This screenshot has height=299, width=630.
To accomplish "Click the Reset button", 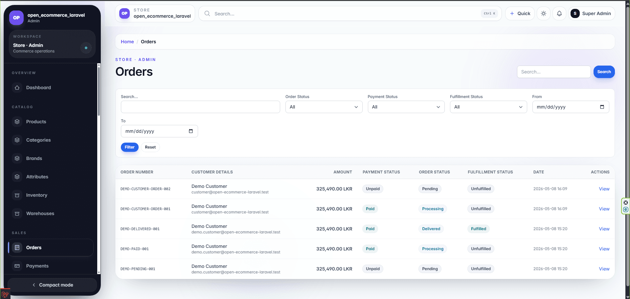I will (x=150, y=147).
